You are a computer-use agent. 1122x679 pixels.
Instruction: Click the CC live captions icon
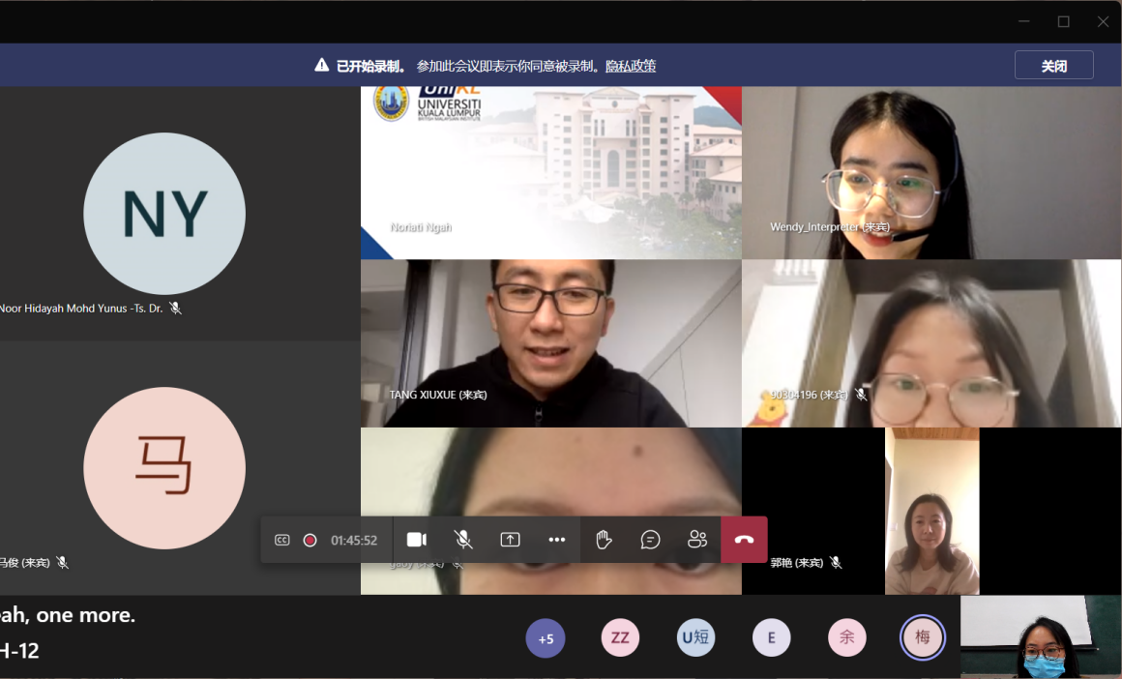(x=282, y=540)
